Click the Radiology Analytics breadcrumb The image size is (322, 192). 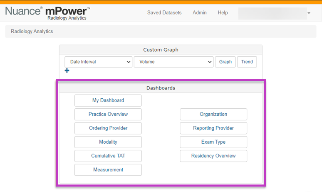pyautogui.click(x=32, y=32)
